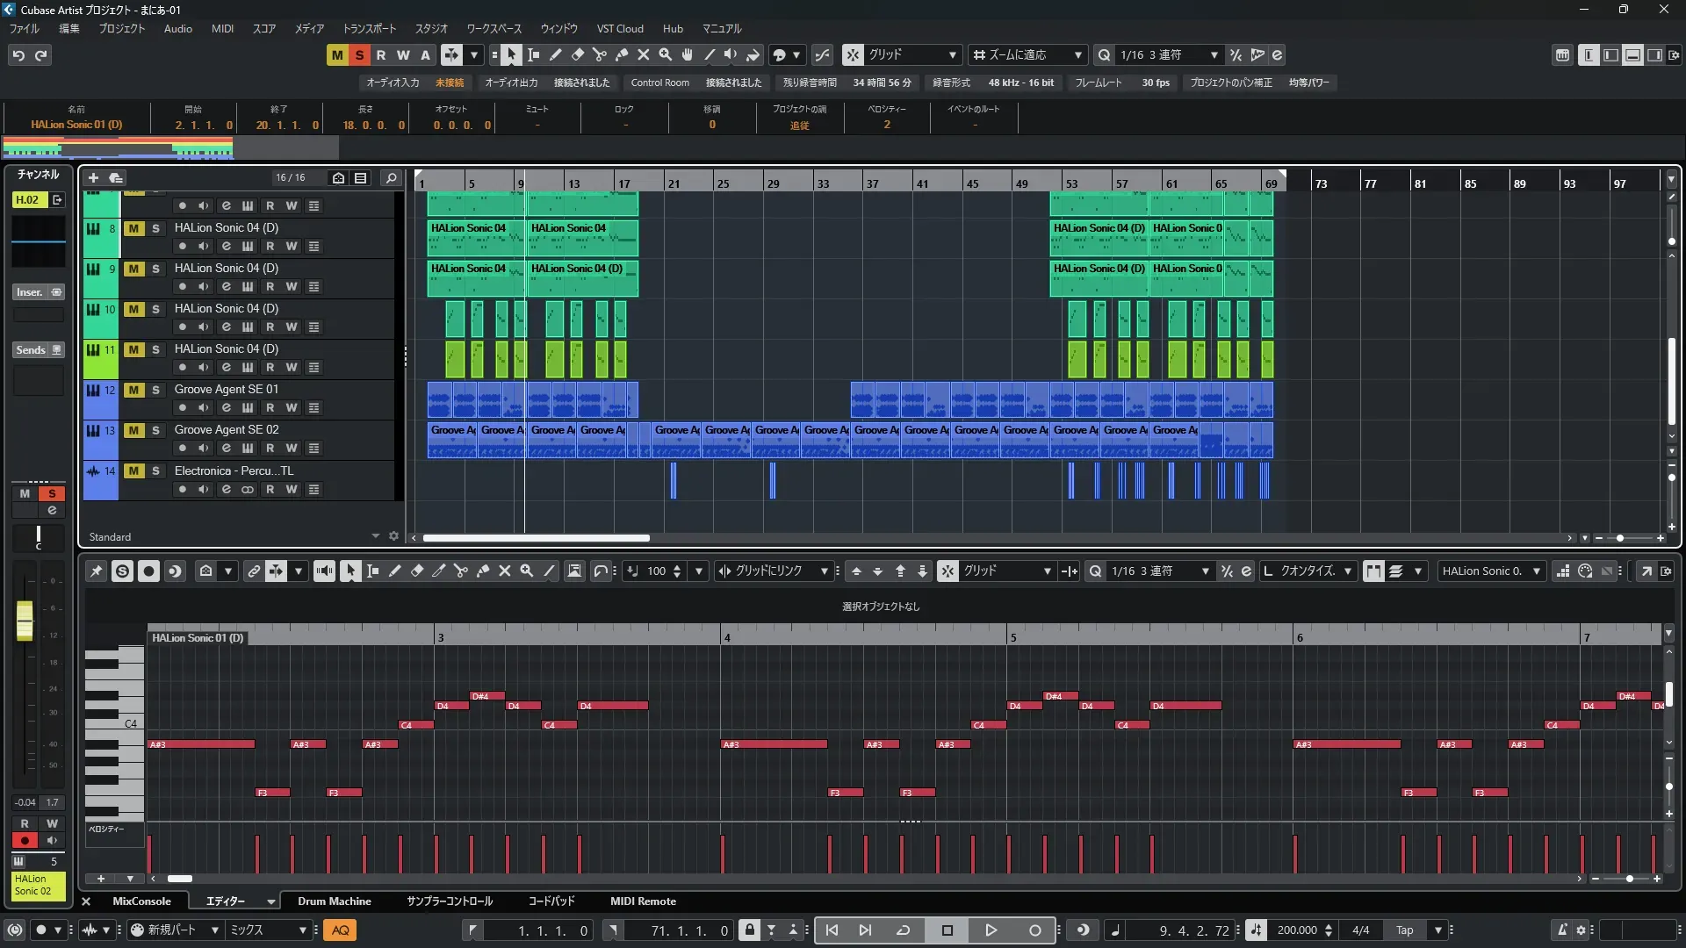Screen dimensions: 1686x948
Task: Select the Eraser tool in top toolbar
Action: (x=578, y=55)
